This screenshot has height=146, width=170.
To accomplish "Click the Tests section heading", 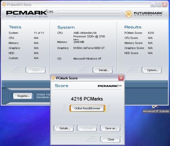I will coord(15,27).
